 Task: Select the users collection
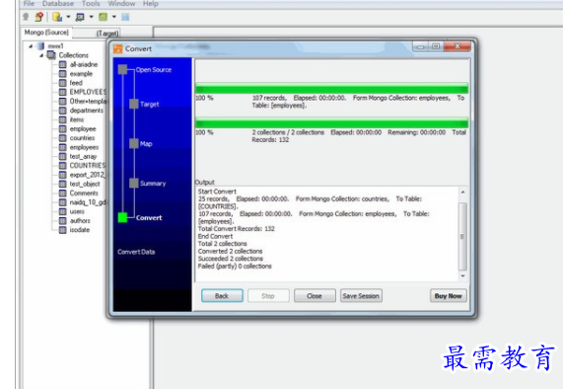tap(77, 211)
